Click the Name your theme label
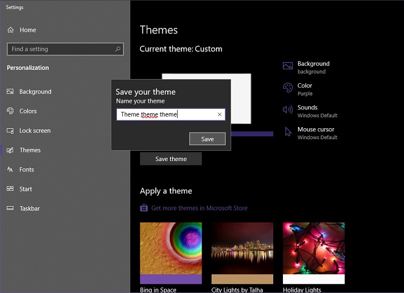Screen dimensions: 404x293 (x=141, y=101)
